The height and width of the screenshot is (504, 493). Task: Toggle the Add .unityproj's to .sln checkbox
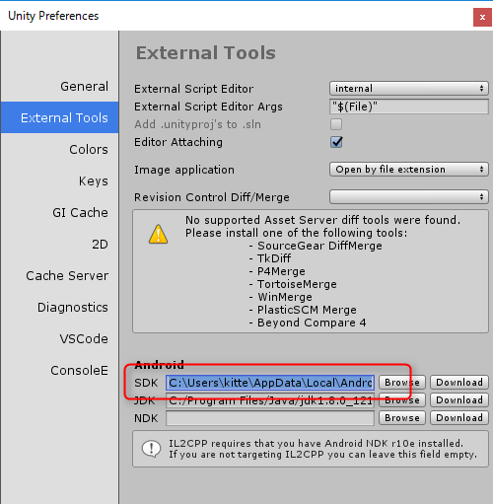336,124
